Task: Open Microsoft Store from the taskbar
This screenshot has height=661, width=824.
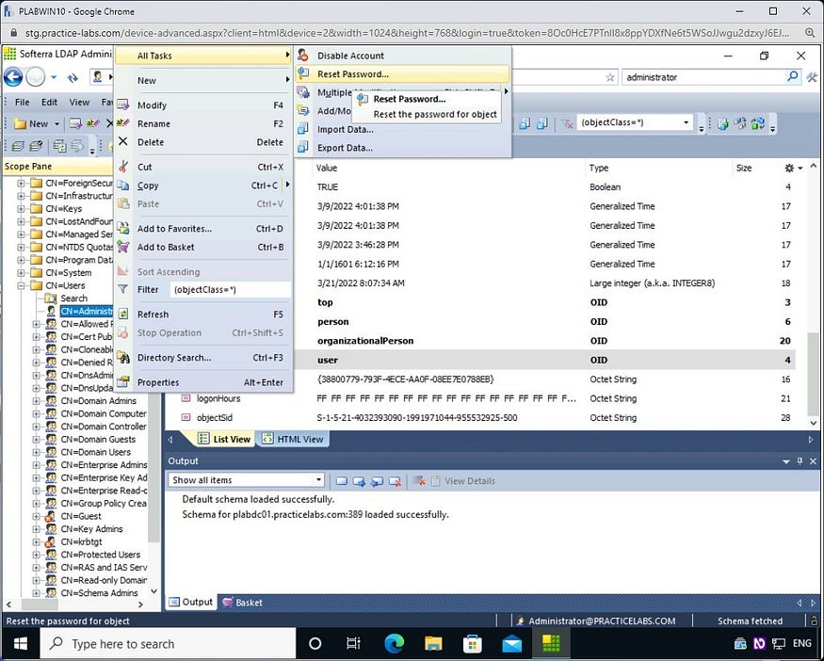Action: (x=473, y=644)
